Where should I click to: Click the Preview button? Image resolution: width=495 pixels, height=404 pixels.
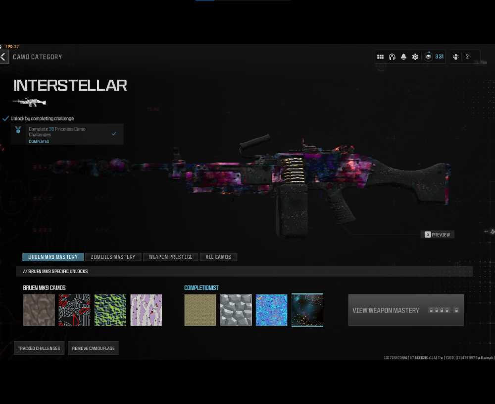pos(438,234)
